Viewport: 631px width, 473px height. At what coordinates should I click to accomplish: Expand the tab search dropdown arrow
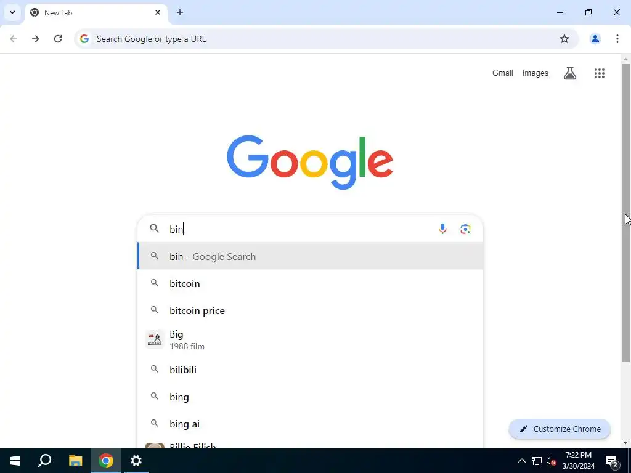[x=12, y=12]
